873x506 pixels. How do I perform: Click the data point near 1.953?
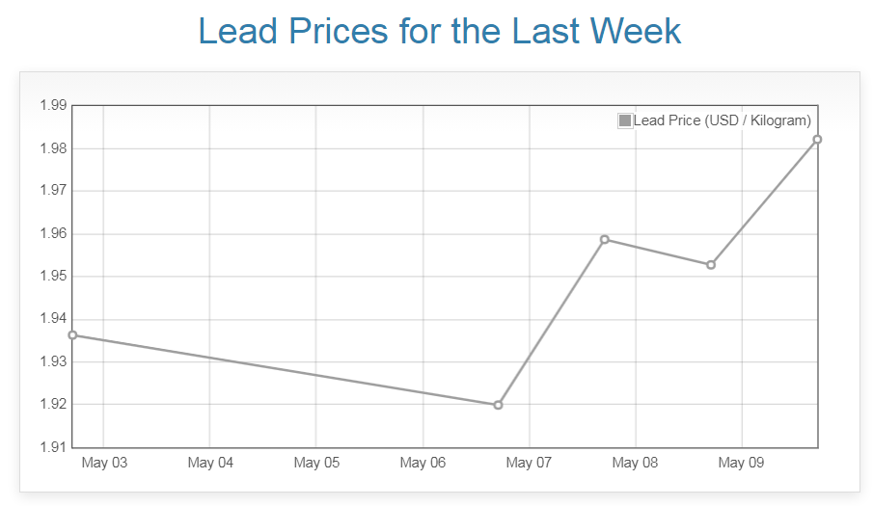[711, 265]
